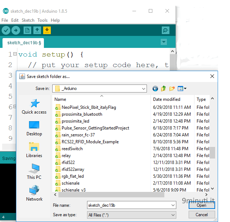The width and height of the screenshot is (230, 222).
Task: Click the yellow Save sketch icon
Action: [x=47, y=30]
